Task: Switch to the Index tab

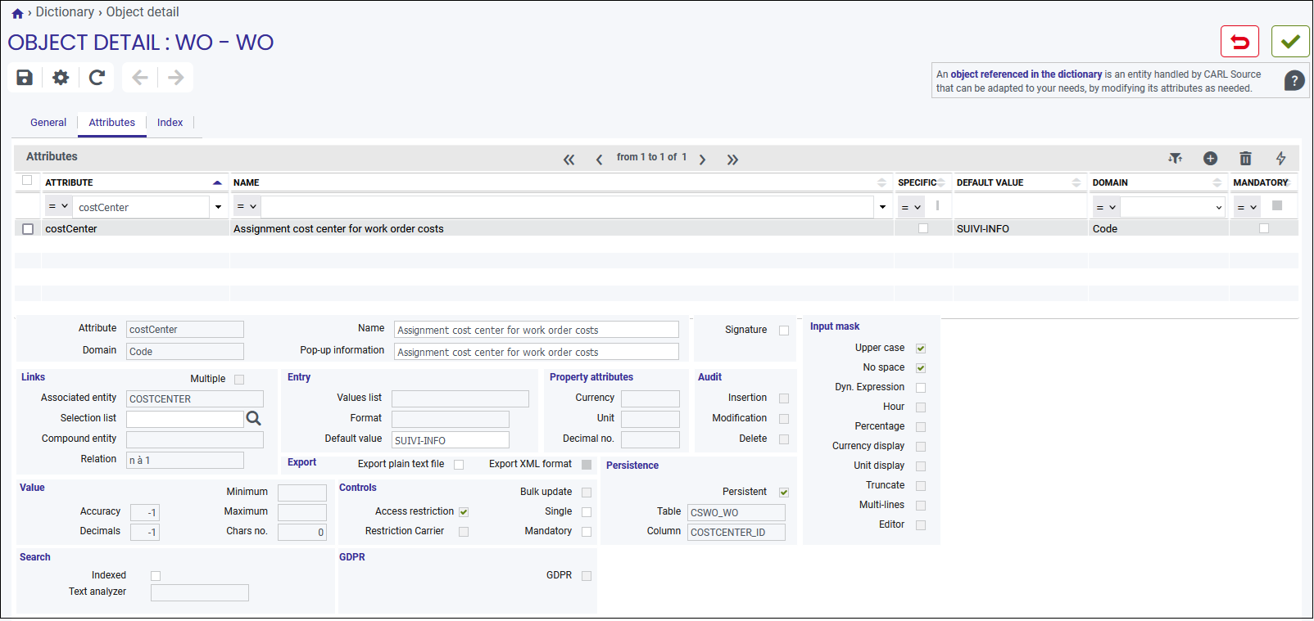Action: [x=170, y=123]
